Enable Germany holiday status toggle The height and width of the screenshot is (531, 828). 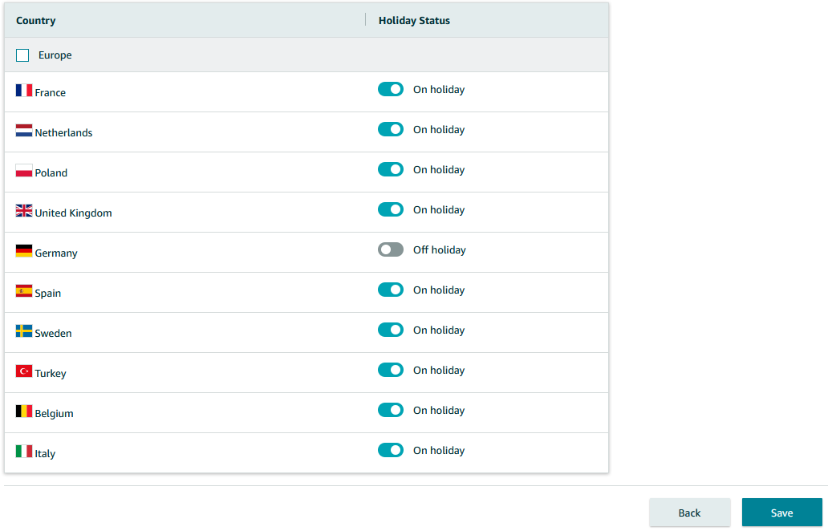[391, 249]
